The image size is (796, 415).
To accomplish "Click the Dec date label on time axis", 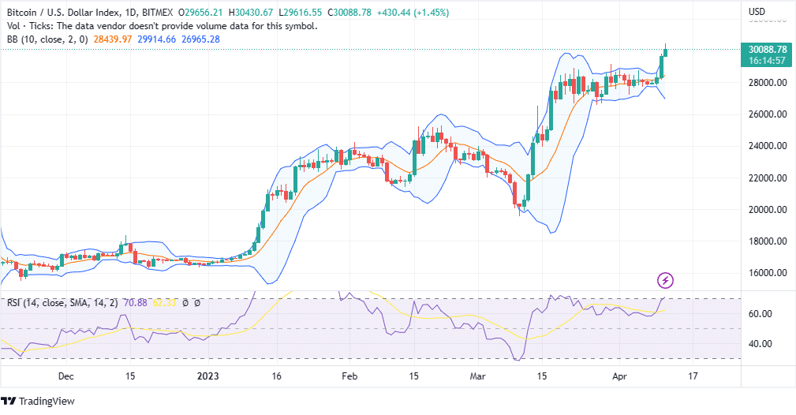I will point(66,376).
